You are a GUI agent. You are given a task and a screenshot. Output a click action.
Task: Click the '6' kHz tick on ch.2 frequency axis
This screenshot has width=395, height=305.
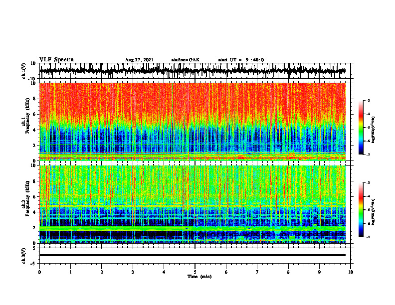click(x=34, y=197)
